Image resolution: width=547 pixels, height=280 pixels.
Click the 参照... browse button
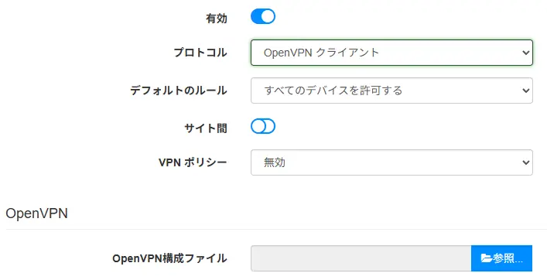coord(501,258)
